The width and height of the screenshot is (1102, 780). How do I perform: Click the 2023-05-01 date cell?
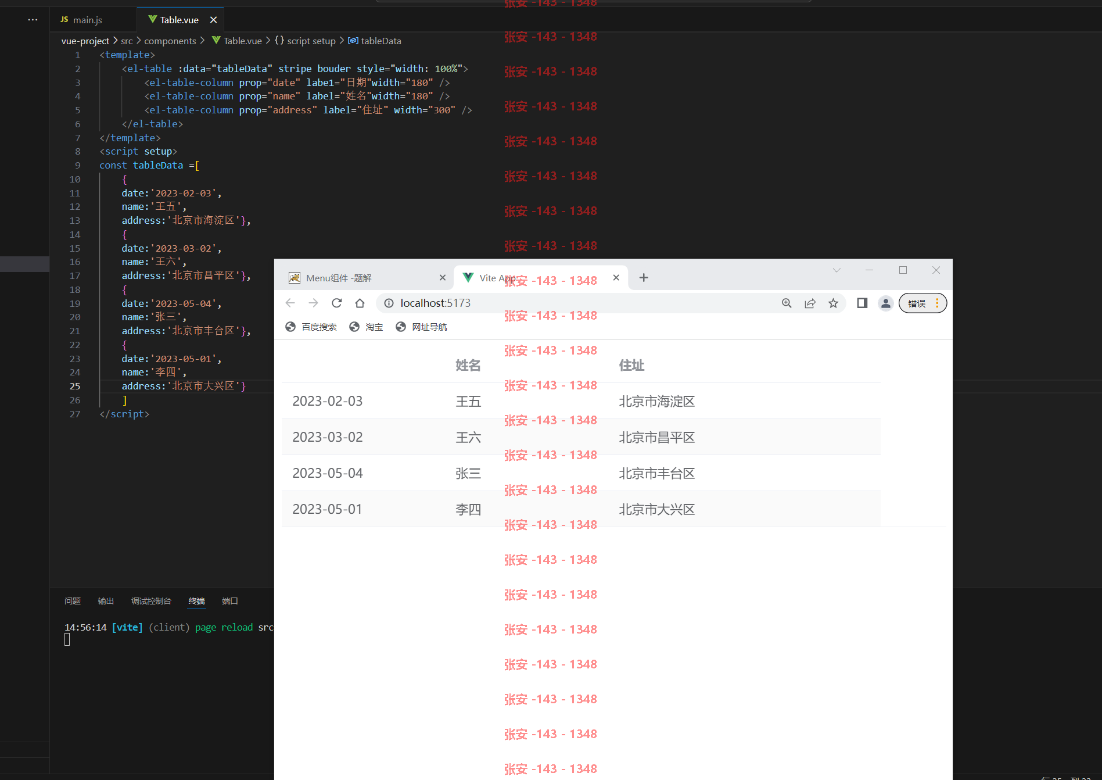click(328, 509)
